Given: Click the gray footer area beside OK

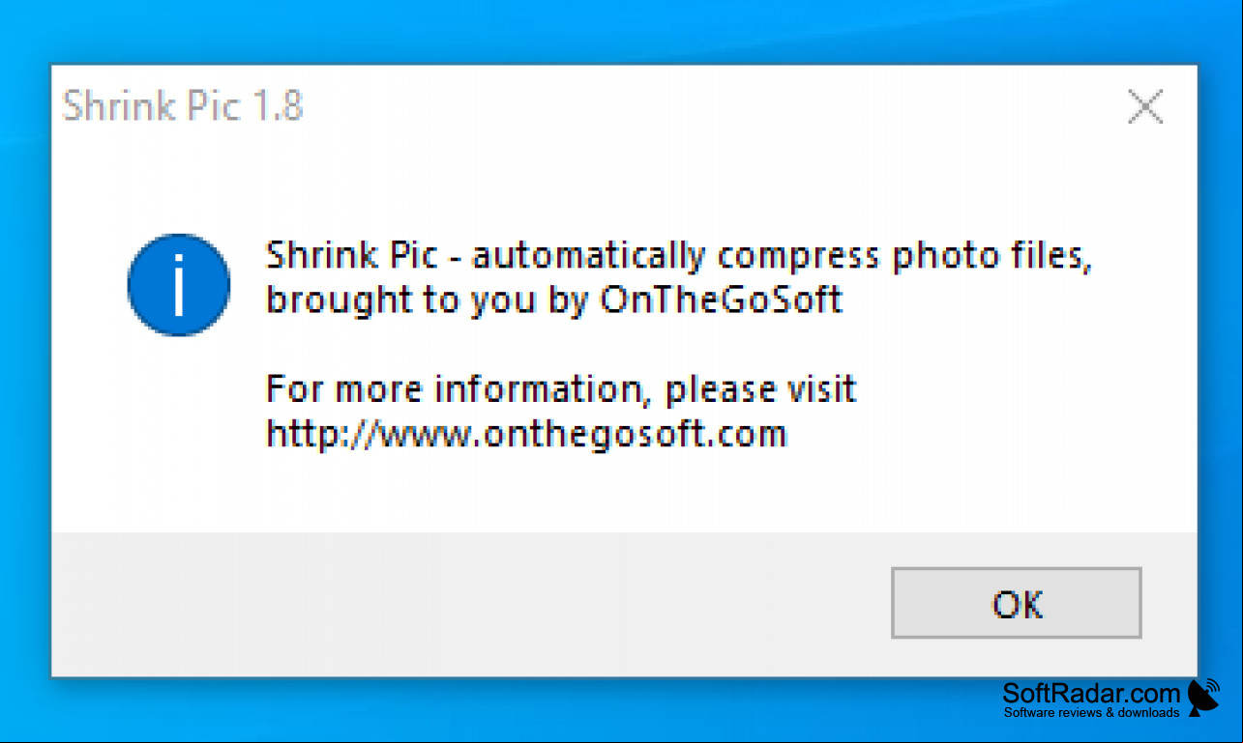Looking at the screenshot, I should (464, 603).
